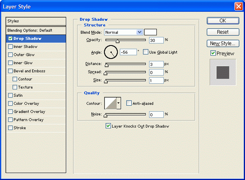Click the New Style... button
This screenshot has width=245, height=180.
(x=223, y=43)
